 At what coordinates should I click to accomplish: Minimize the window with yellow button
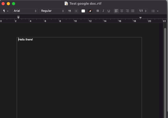pos(8,4)
